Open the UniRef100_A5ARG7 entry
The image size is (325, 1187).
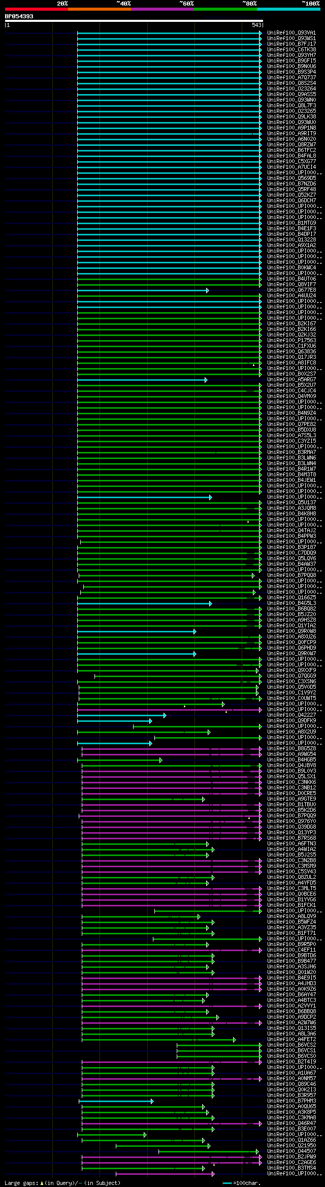(291, 379)
